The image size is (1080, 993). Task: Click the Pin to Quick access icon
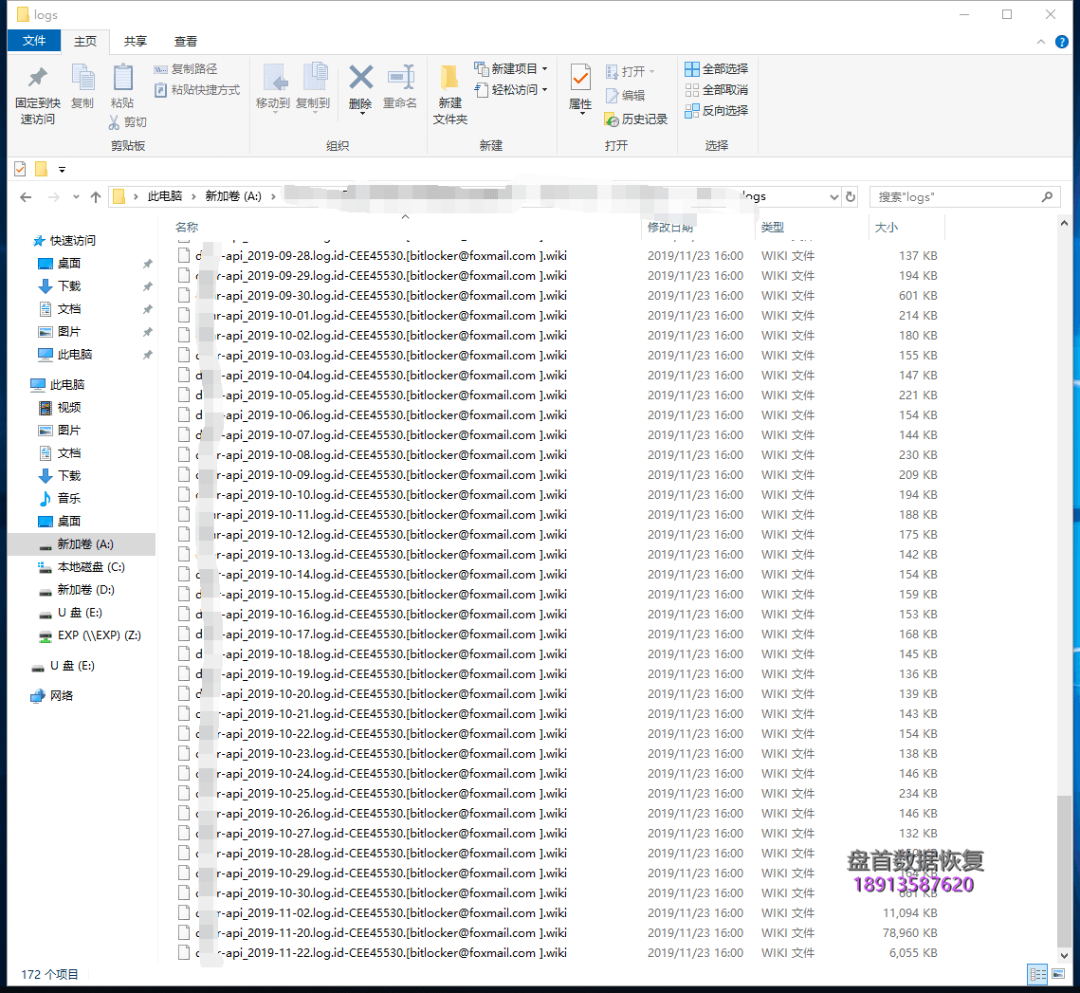[38, 77]
